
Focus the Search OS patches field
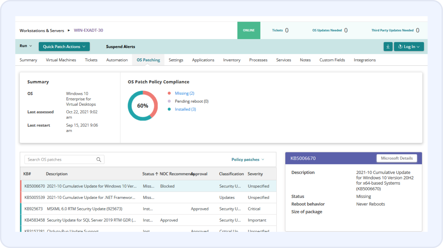pos(64,160)
